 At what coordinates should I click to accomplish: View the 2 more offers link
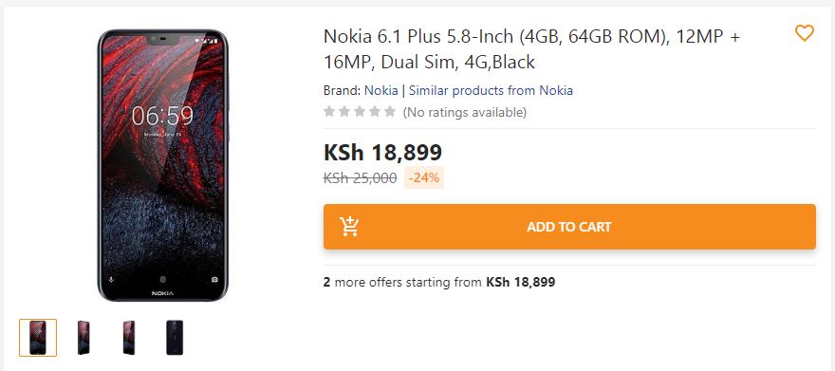pos(439,282)
